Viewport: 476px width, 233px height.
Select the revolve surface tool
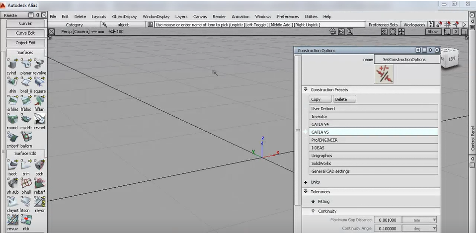point(39,64)
